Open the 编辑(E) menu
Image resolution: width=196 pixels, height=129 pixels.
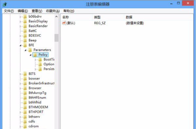coord(23,11)
